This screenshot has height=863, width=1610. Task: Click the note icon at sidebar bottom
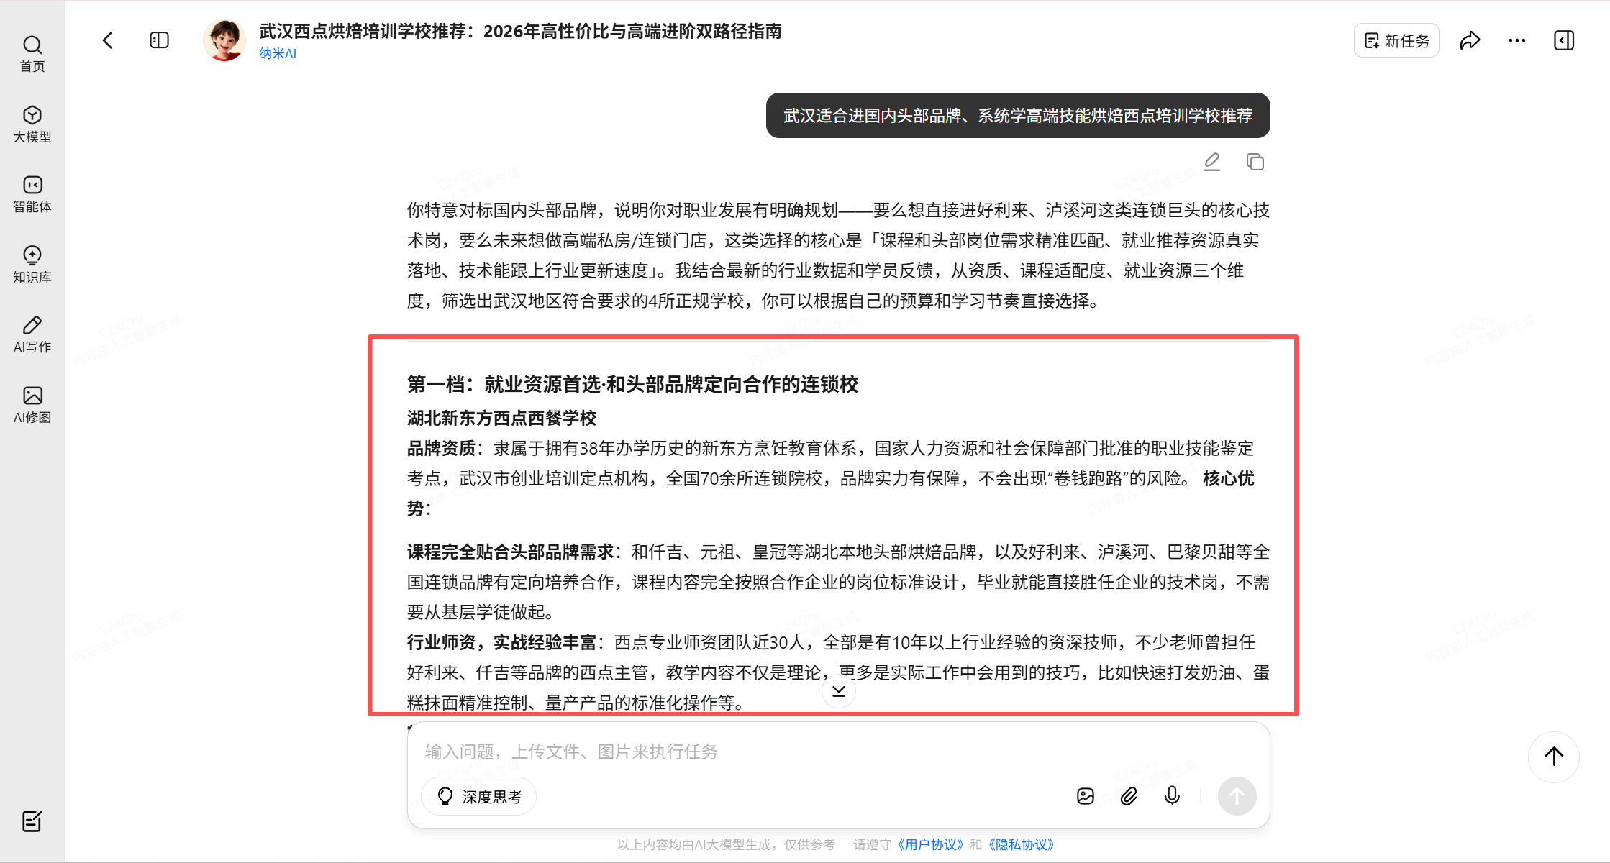32,821
